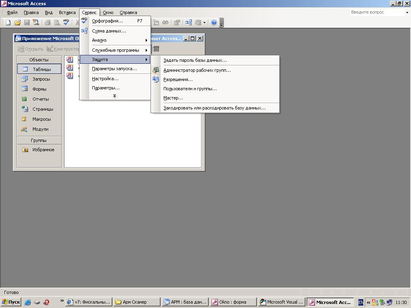The width and height of the screenshot is (411, 308).
Task: Click the EN language indicator in tray
Action: [x=361, y=302]
